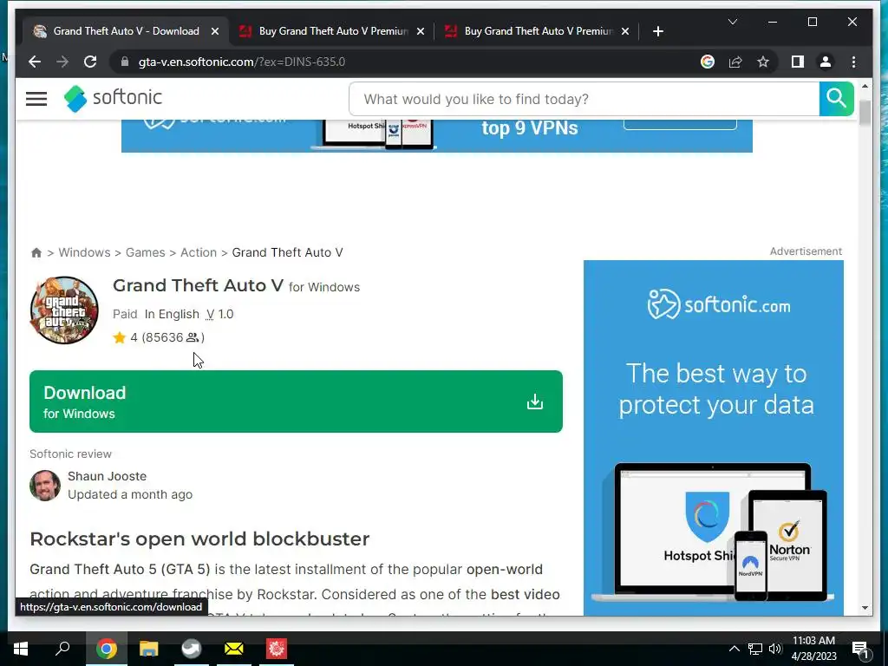Click the 'V 1.0' version text

coord(219,314)
